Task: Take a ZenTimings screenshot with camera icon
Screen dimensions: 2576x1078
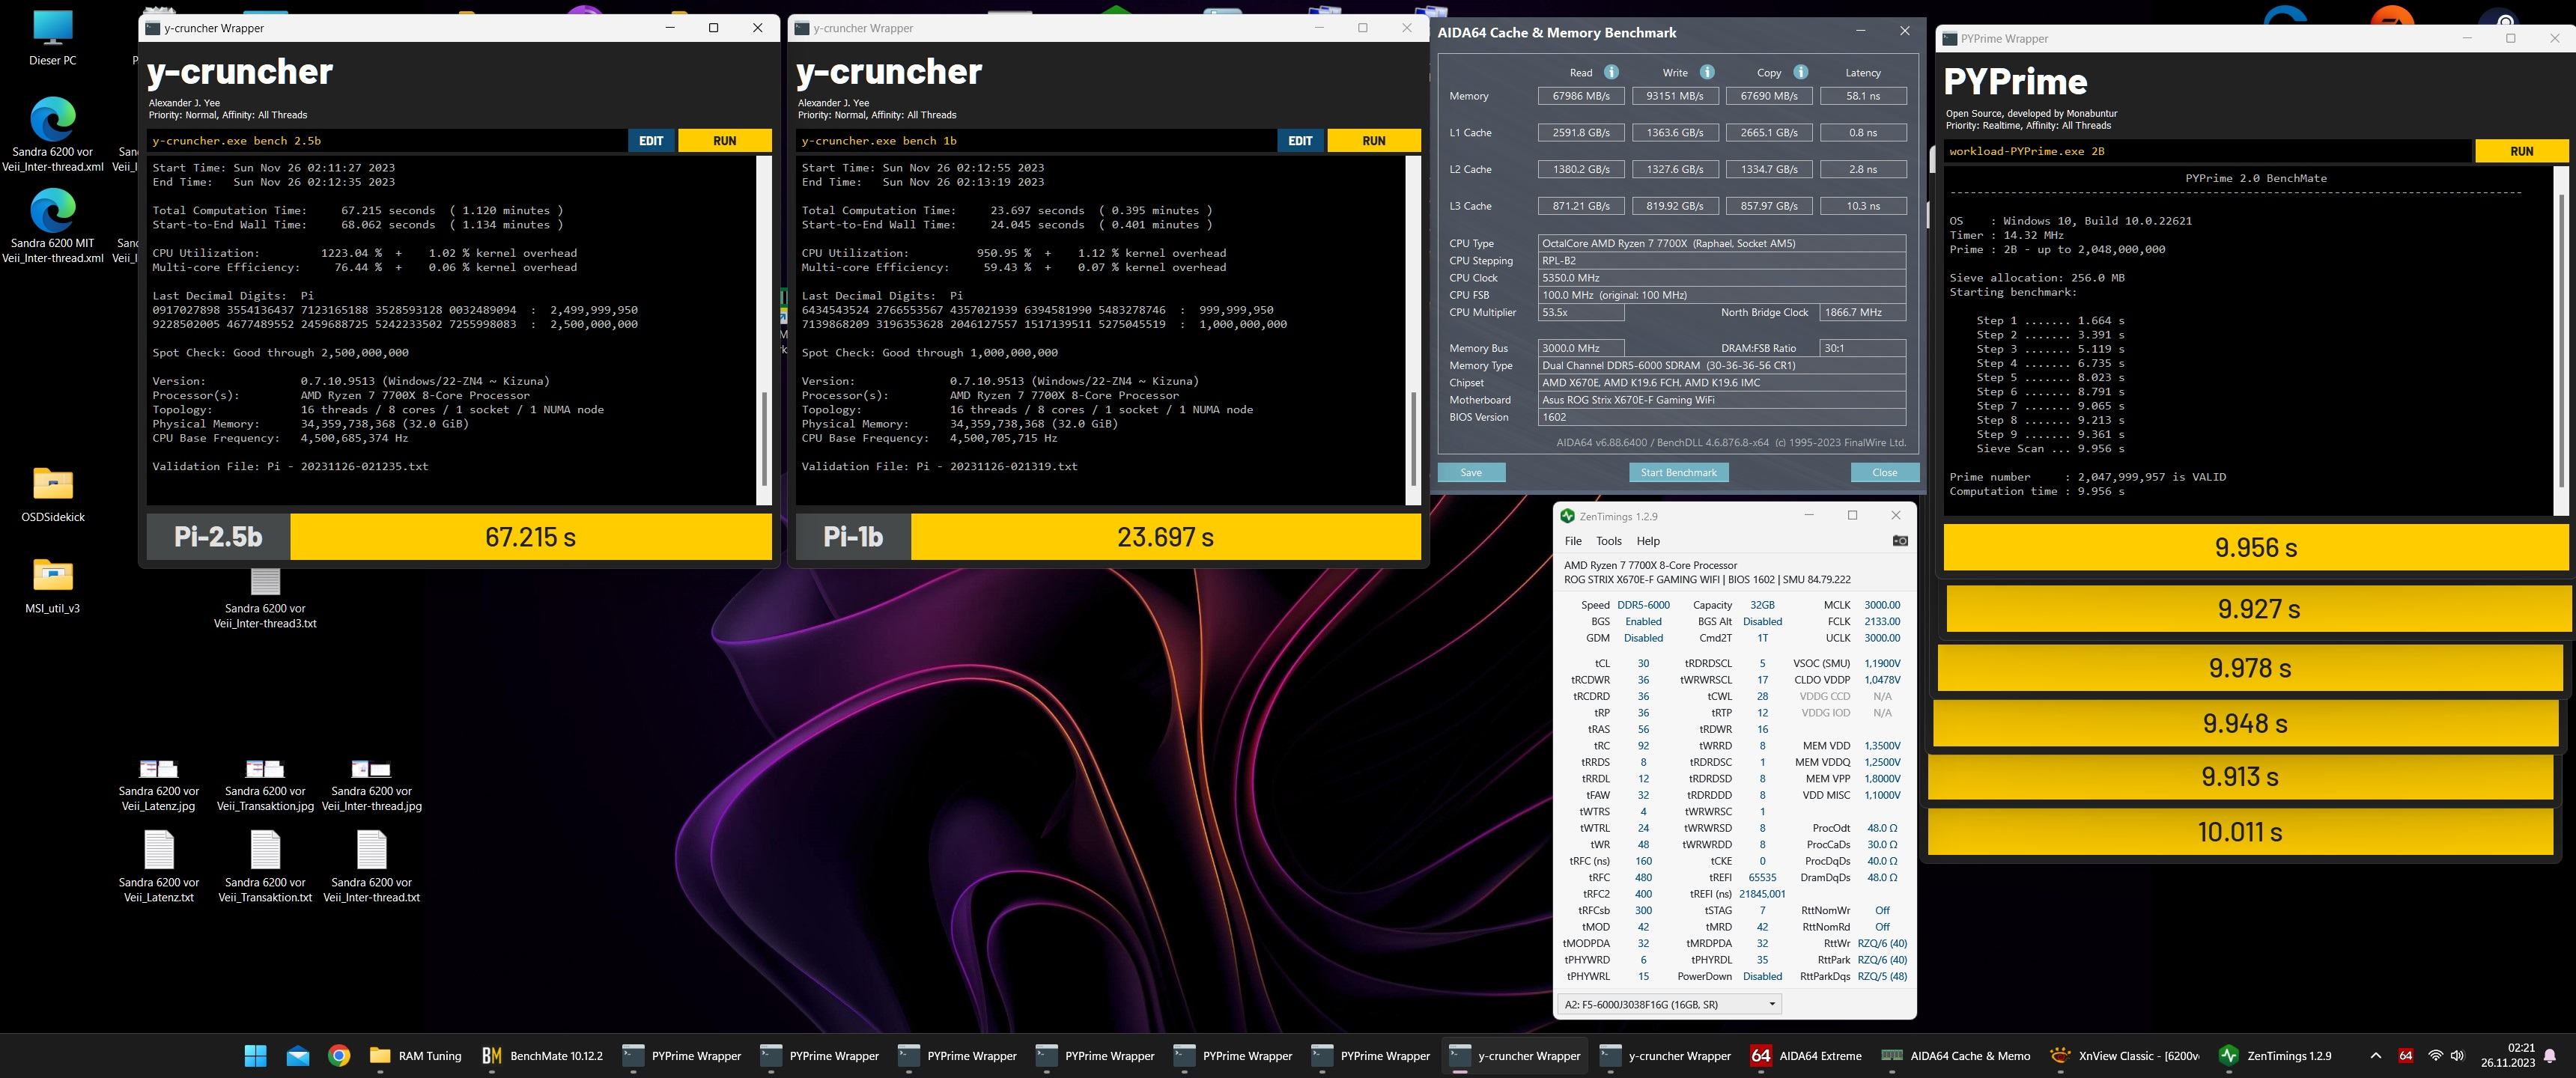Action: (x=1900, y=541)
